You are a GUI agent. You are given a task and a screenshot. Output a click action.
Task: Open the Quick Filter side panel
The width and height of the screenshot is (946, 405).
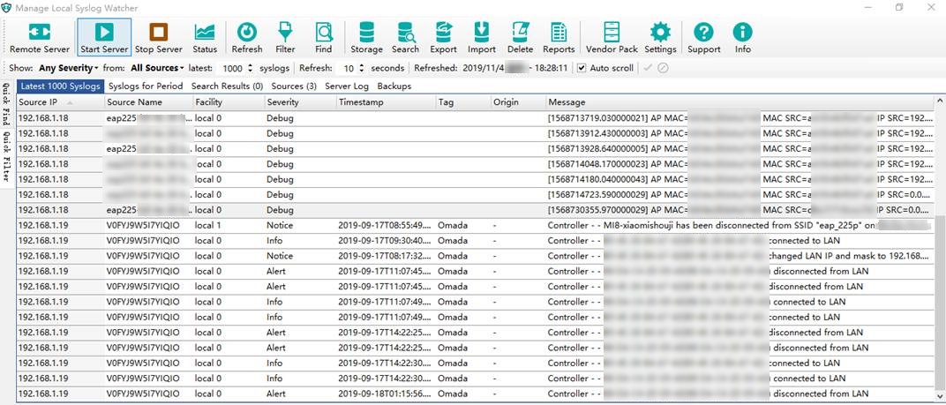tap(5, 156)
